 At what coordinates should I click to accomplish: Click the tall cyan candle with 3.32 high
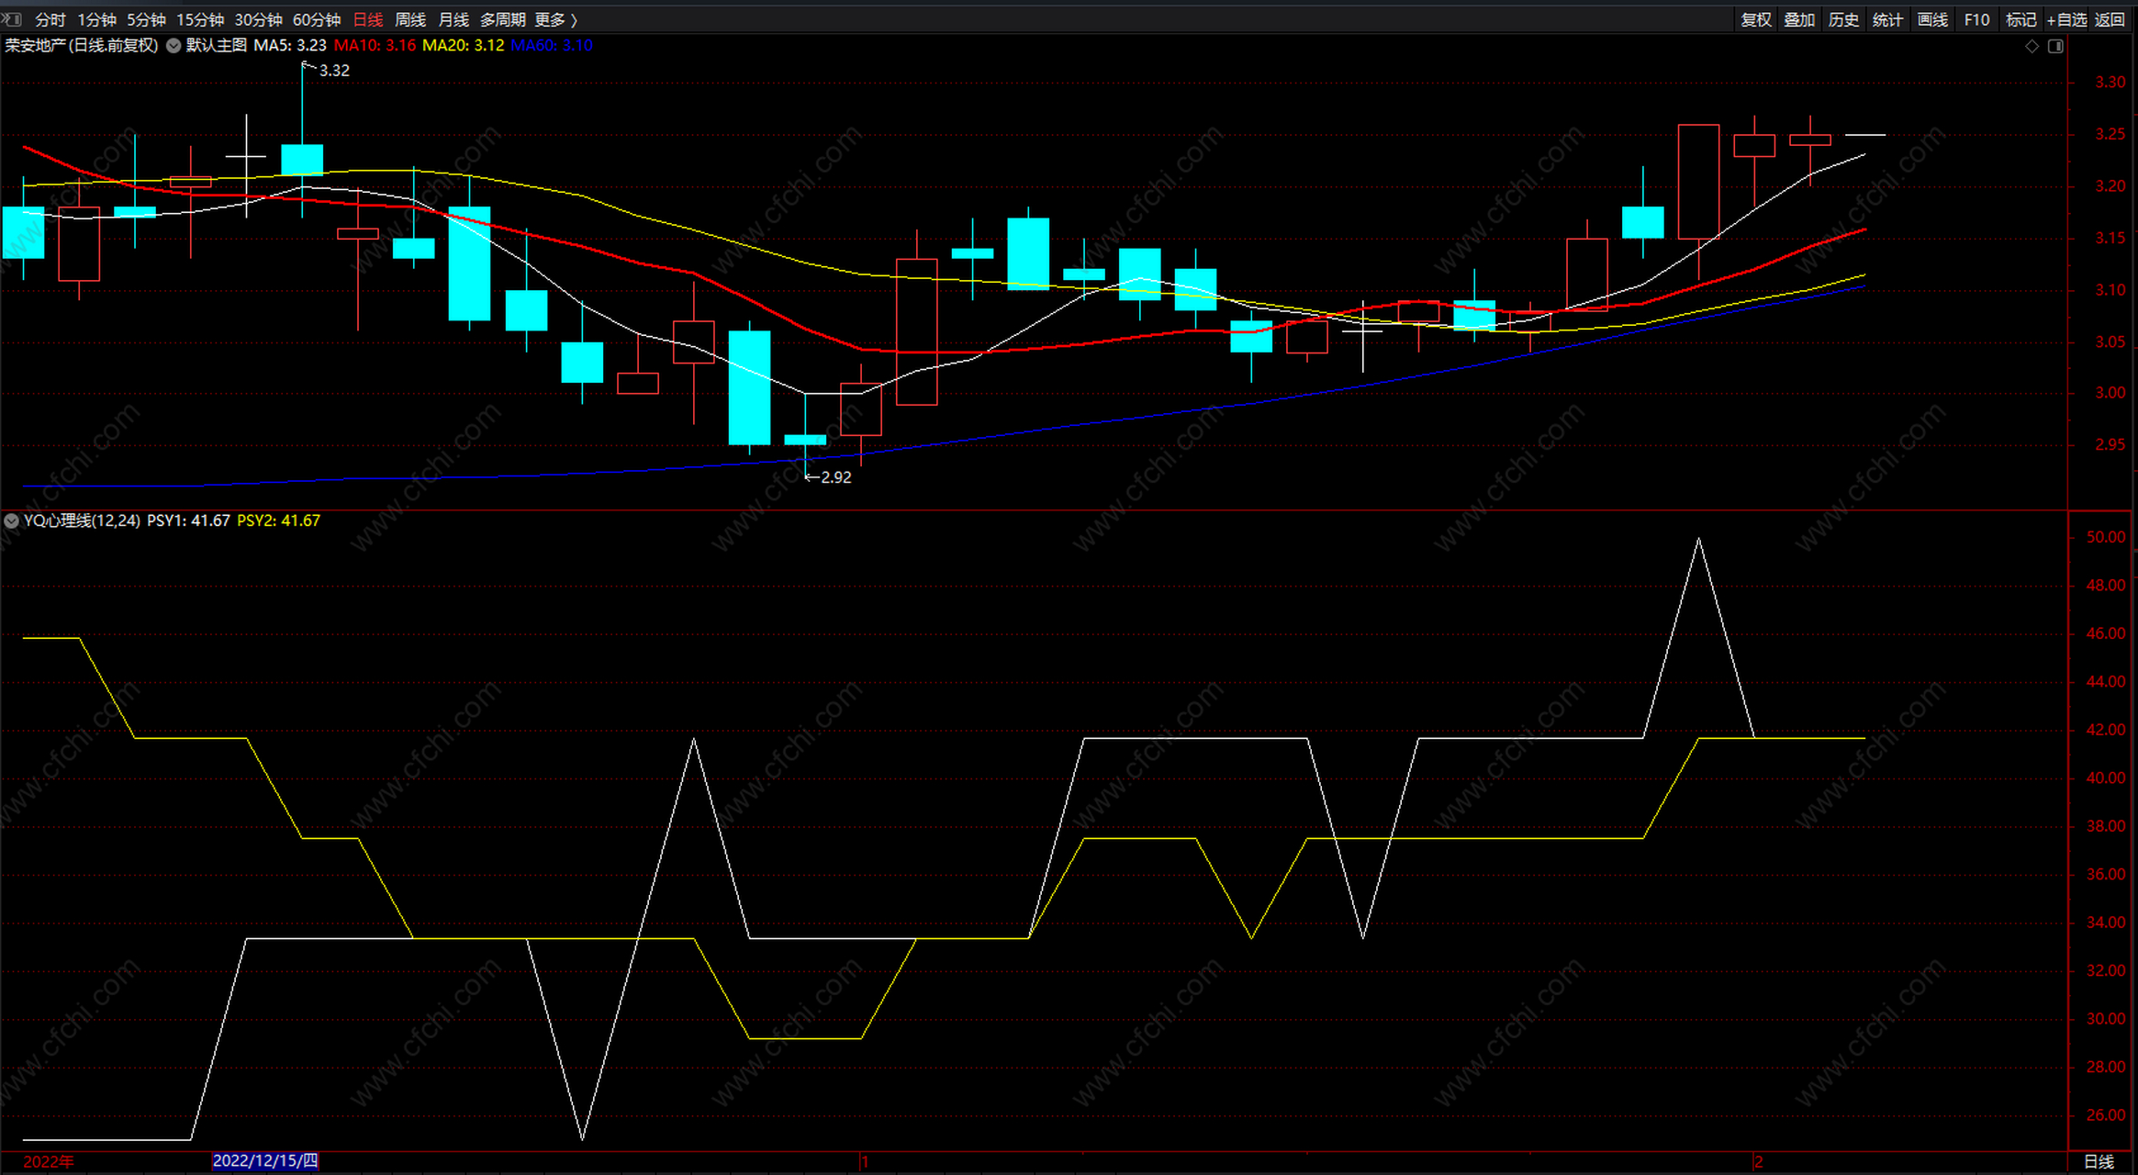[302, 158]
